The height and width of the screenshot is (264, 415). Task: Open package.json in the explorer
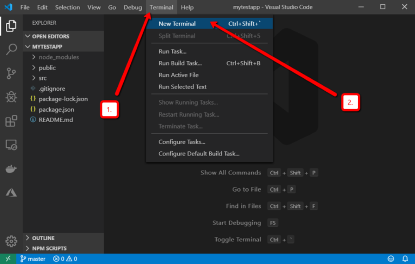[x=56, y=110]
